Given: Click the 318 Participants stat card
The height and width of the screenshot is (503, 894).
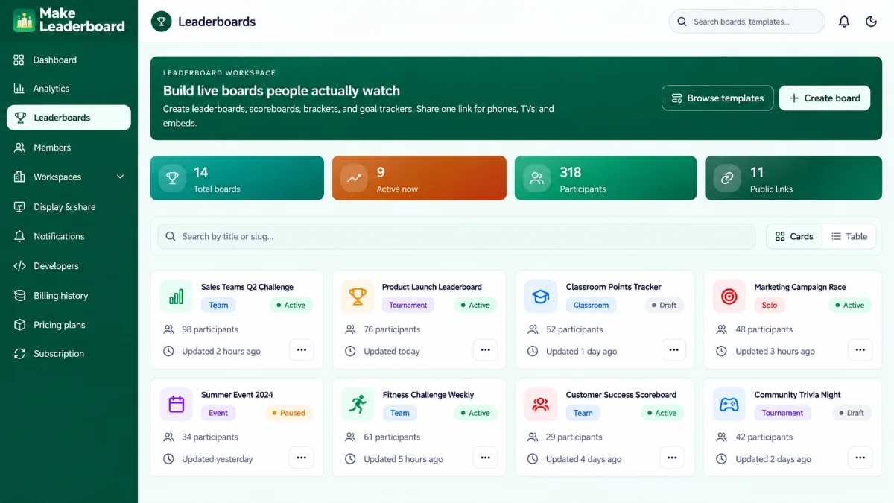Looking at the screenshot, I should (606, 178).
